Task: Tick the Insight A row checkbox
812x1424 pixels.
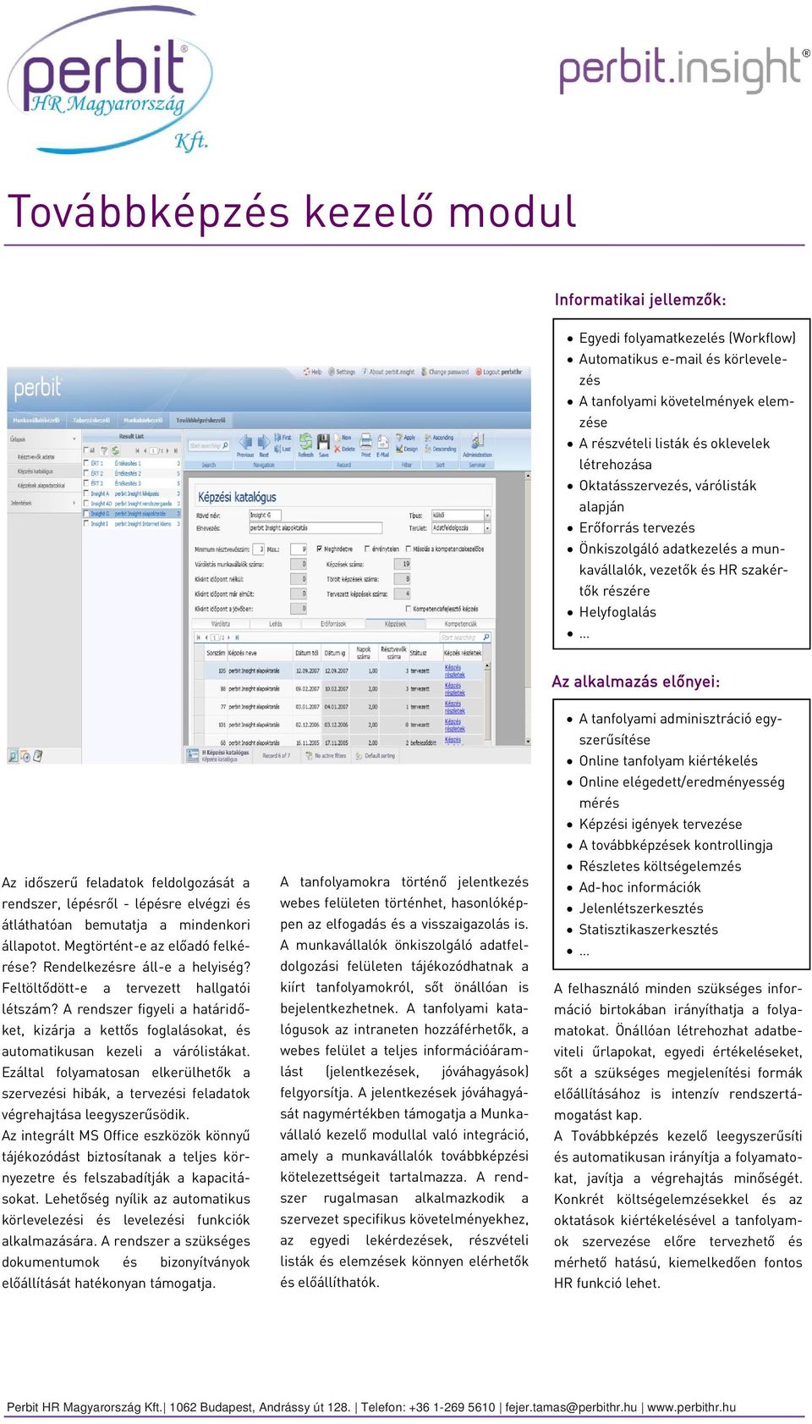Action: click(x=86, y=494)
